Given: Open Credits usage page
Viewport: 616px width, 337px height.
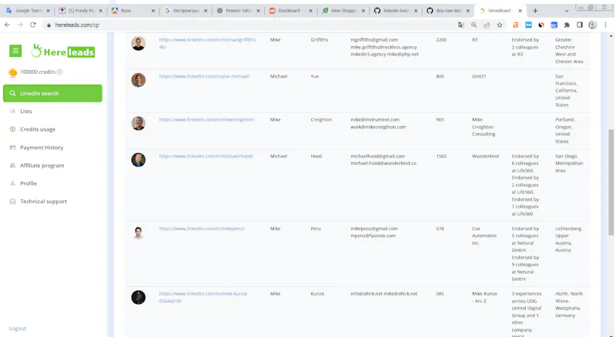Looking at the screenshot, I should click(x=38, y=129).
